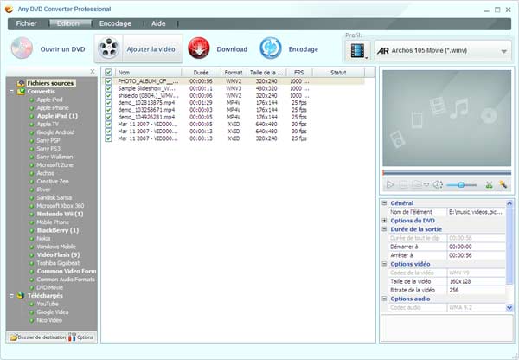The width and height of the screenshot is (519, 360).
Task: Select Vidéo Flash (9) in the tree
Action: pyautogui.click(x=58, y=254)
